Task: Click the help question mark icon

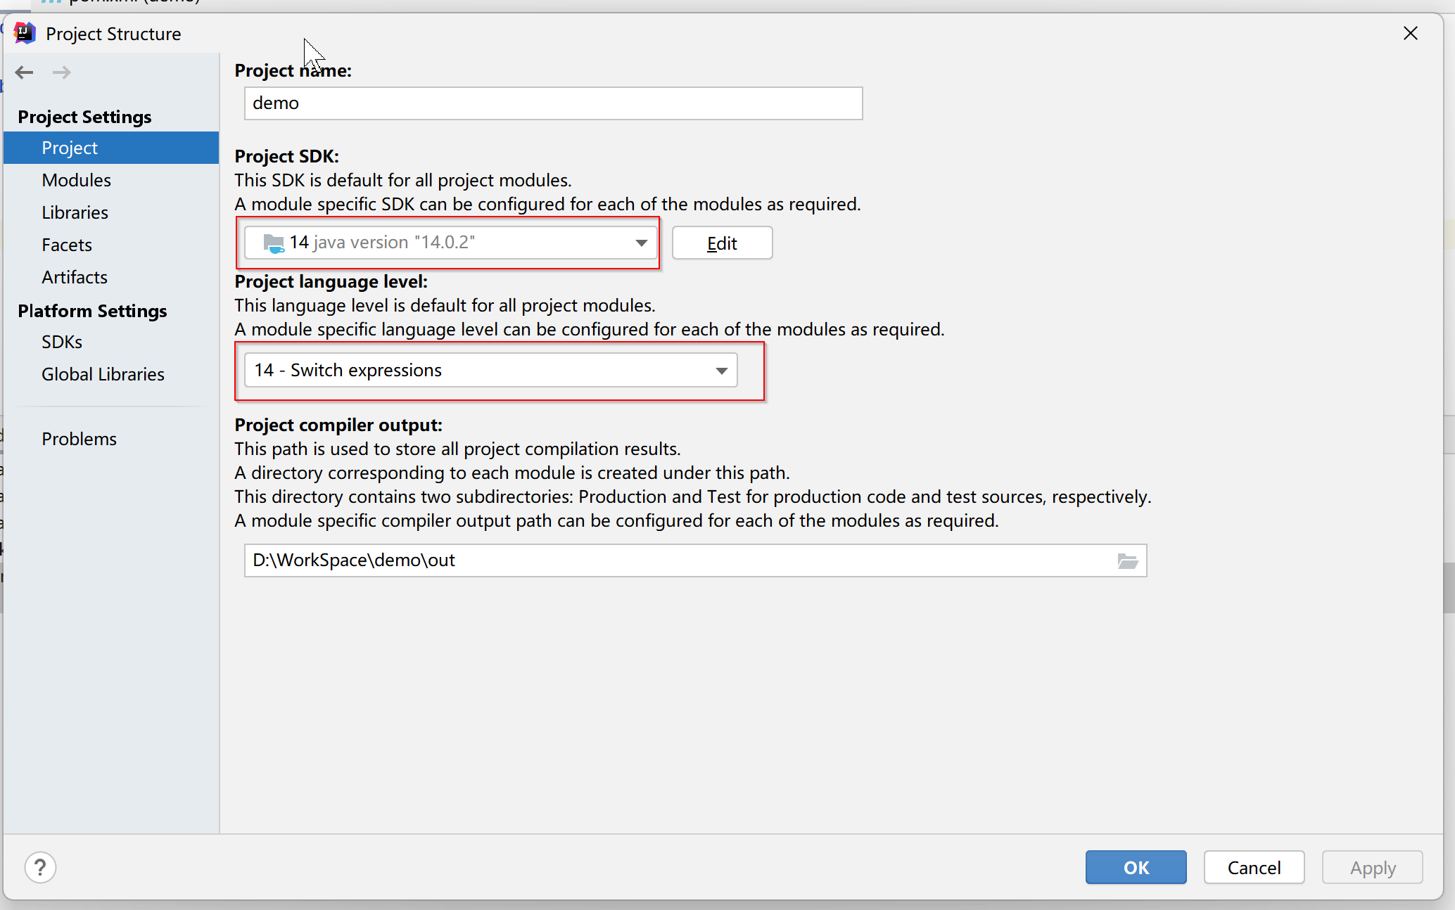Action: 40,867
